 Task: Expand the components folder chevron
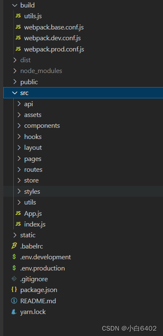19,126
